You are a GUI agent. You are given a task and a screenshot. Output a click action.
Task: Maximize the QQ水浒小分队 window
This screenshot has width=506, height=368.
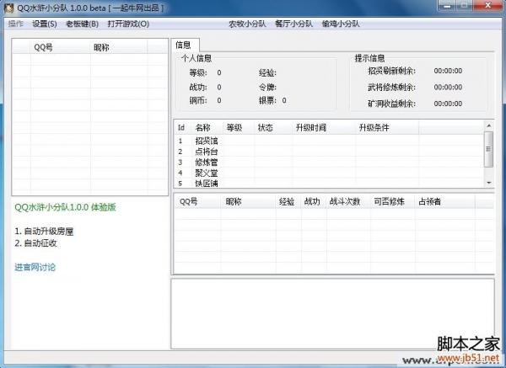click(x=464, y=6)
